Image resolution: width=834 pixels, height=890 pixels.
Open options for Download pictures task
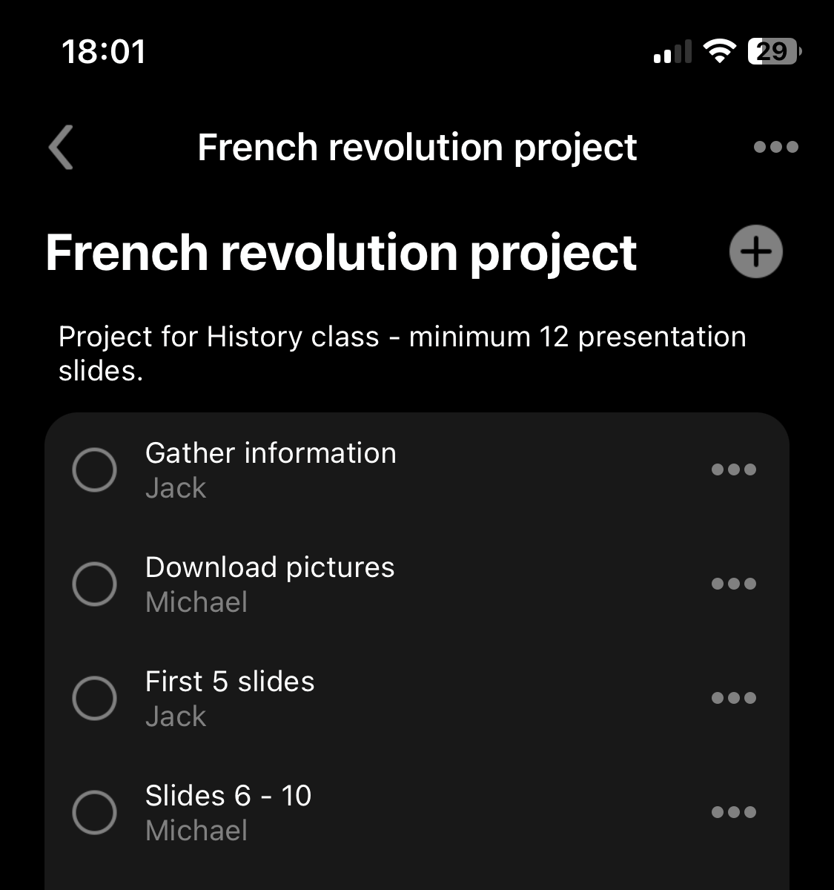733,584
